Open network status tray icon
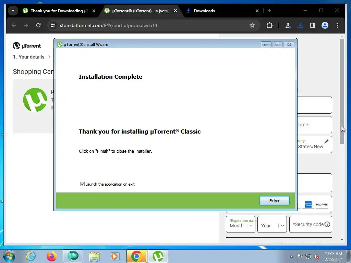Viewport: 351px width, 263px height. pyautogui.click(x=308, y=256)
